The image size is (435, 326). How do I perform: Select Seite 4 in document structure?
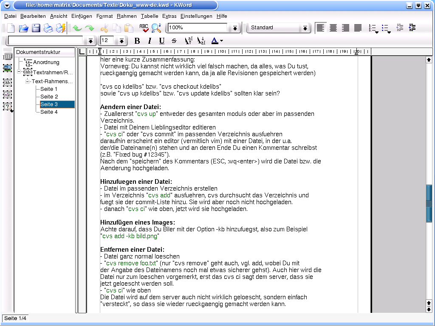[49, 112]
